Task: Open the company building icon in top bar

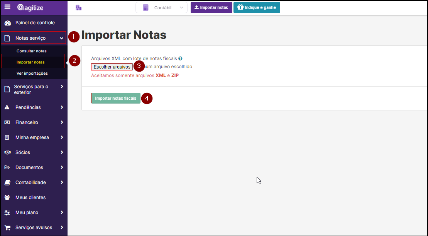Action: [x=79, y=8]
